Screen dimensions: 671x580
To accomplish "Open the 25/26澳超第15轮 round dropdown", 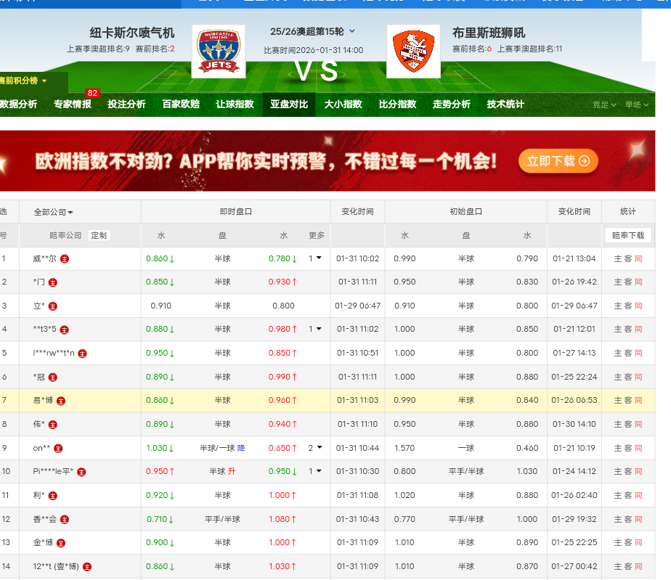I will [x=352, y=31].
